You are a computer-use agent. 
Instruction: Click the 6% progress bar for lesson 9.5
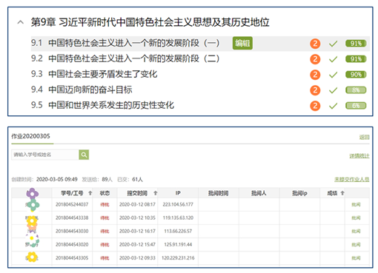(x=356, y=106)
